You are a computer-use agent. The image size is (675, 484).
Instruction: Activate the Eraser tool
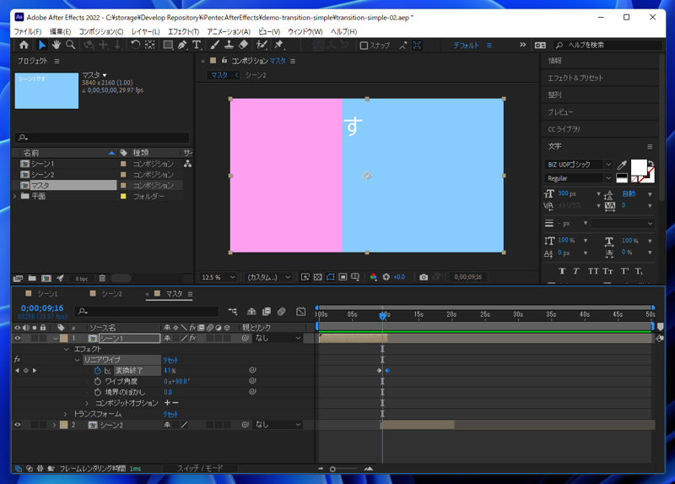(x=244, y=45)
